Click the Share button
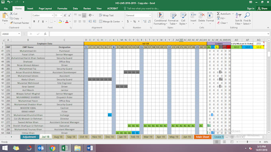Viewport: 271px width, 152px height. (x=262, y=8)
